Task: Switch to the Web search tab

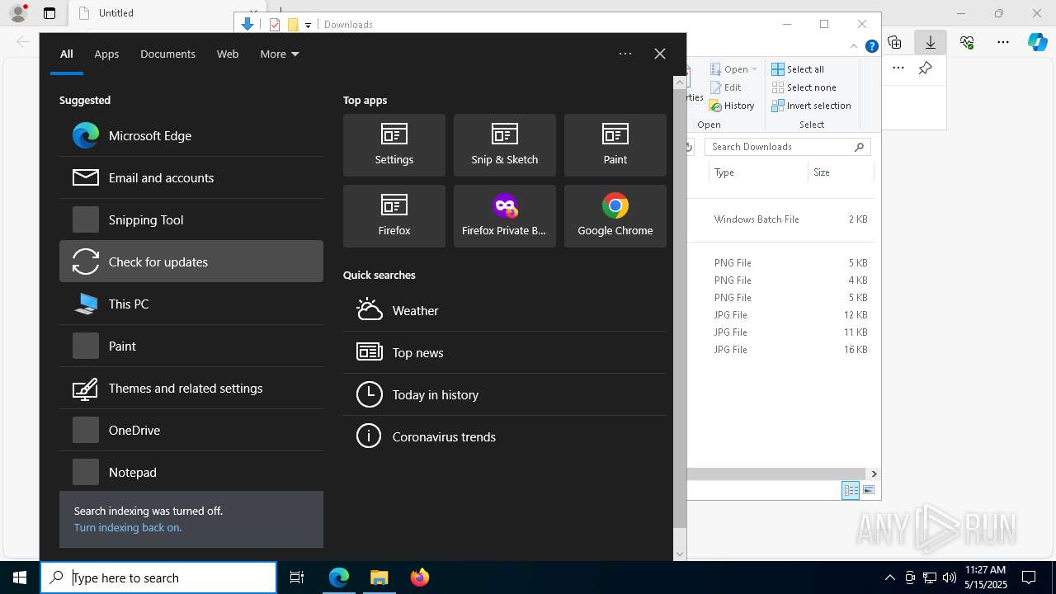Action: pos(228,54)
